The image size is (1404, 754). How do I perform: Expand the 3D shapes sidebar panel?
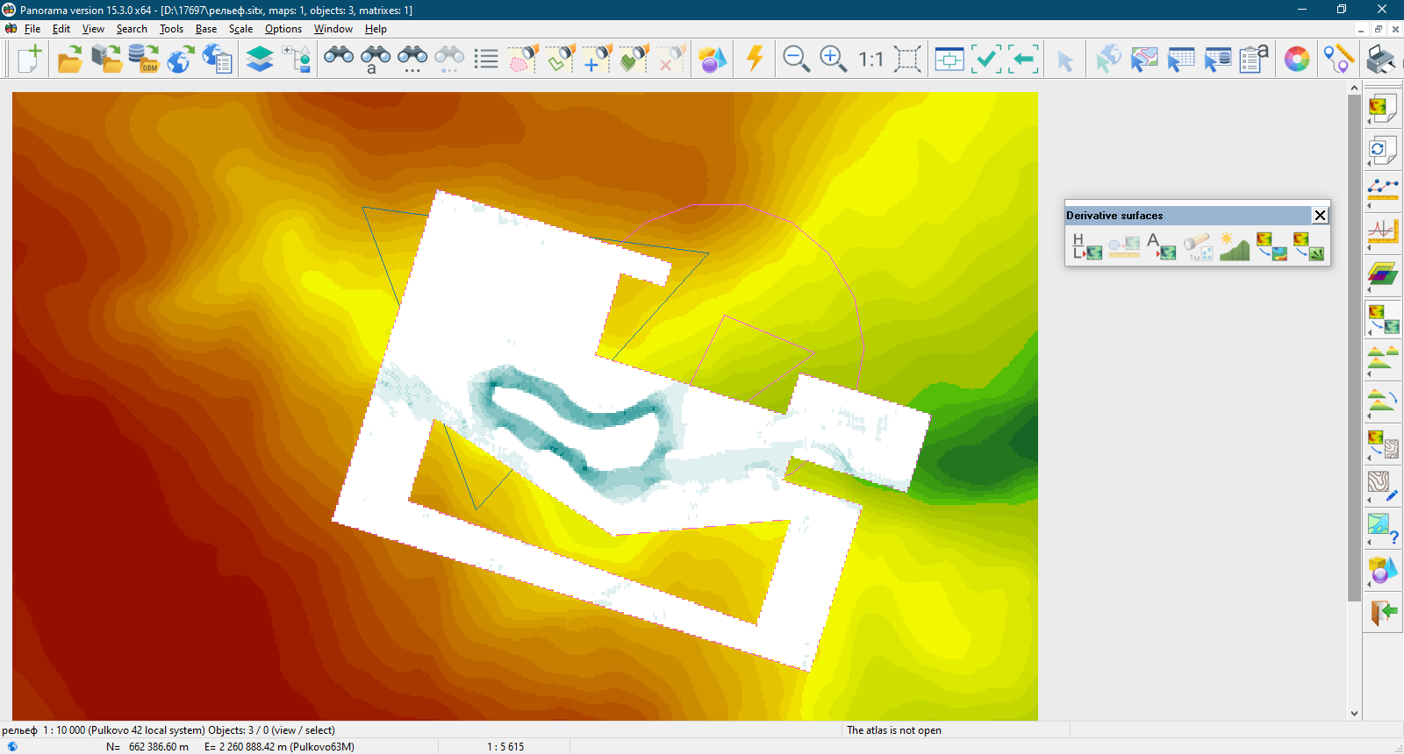click(x=1382, y=570)
